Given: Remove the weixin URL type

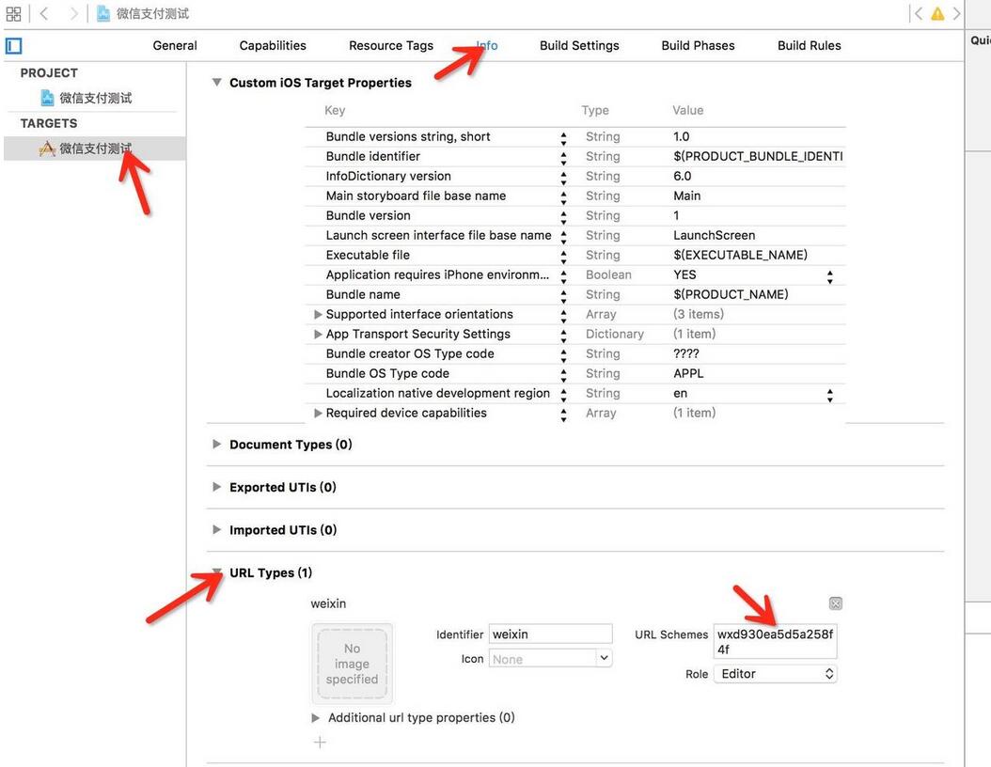Looking at the screenshot, I should (835, 603).
